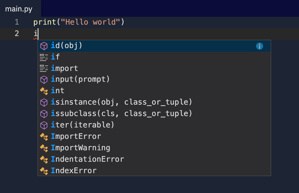Viewport: 299px width, 193px height.
Task: Choose the ImportWarning suggestion
Action: click(x=154, y=148)
